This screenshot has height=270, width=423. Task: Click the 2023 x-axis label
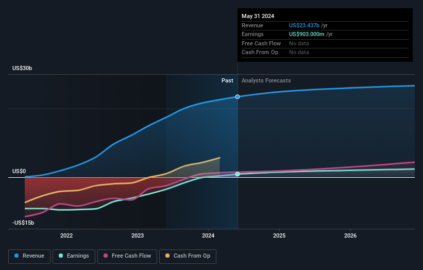tap(138, 235)
